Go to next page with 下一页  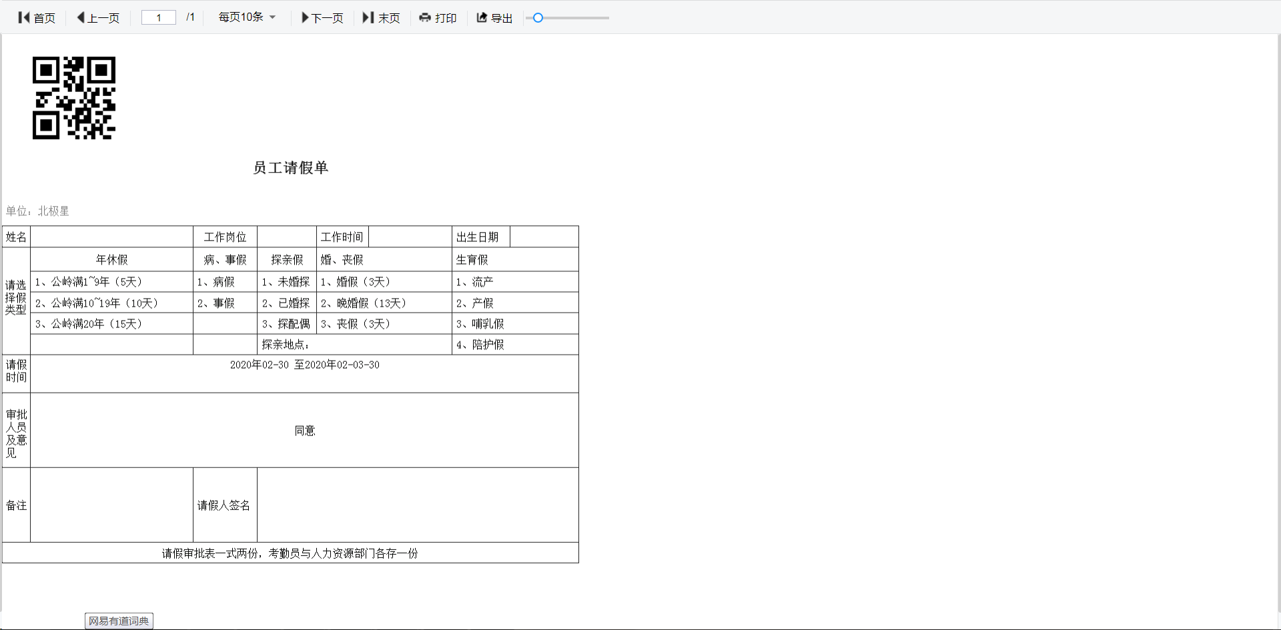coord(322,18)
